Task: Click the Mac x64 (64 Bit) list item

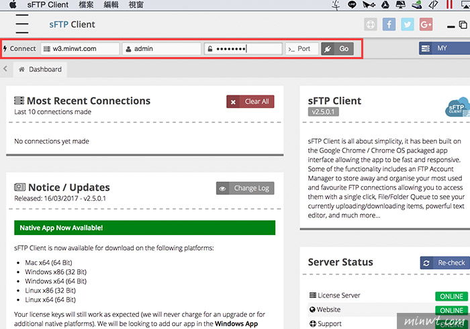Action: coord(48,263)
